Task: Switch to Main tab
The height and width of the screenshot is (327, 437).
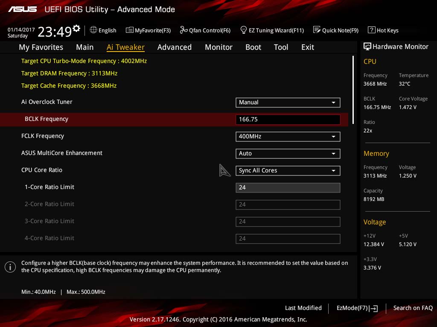Action: pyautogui.click(x=85, y=47)
